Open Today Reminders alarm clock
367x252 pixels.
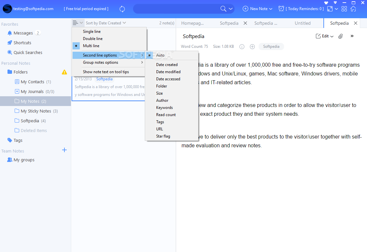(x=281, y=9)
